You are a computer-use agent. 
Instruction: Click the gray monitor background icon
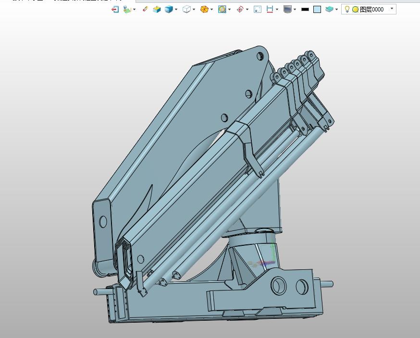pyautogui.click(x=287, y=10)
